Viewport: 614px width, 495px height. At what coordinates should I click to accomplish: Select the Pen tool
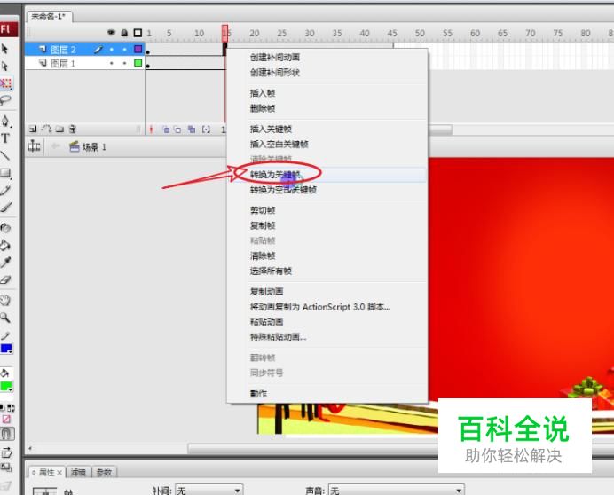coord(5,121)
